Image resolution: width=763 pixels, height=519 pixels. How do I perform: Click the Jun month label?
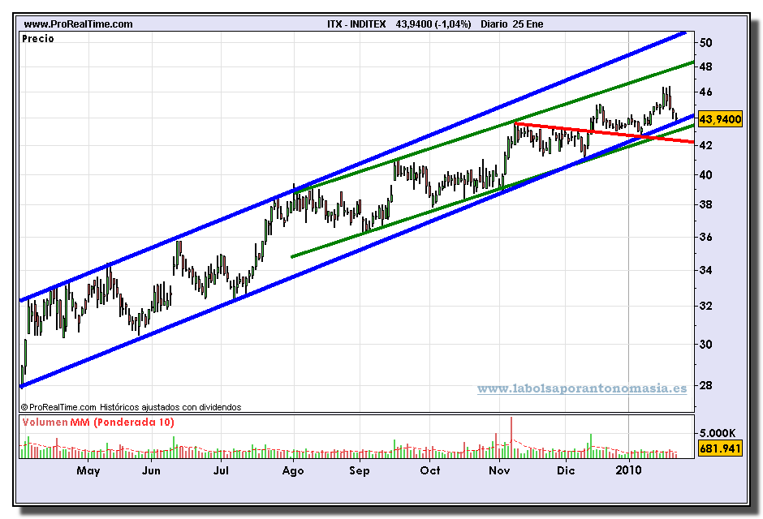pos(151,470)
